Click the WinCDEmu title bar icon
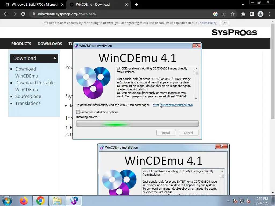 [76, 46]
